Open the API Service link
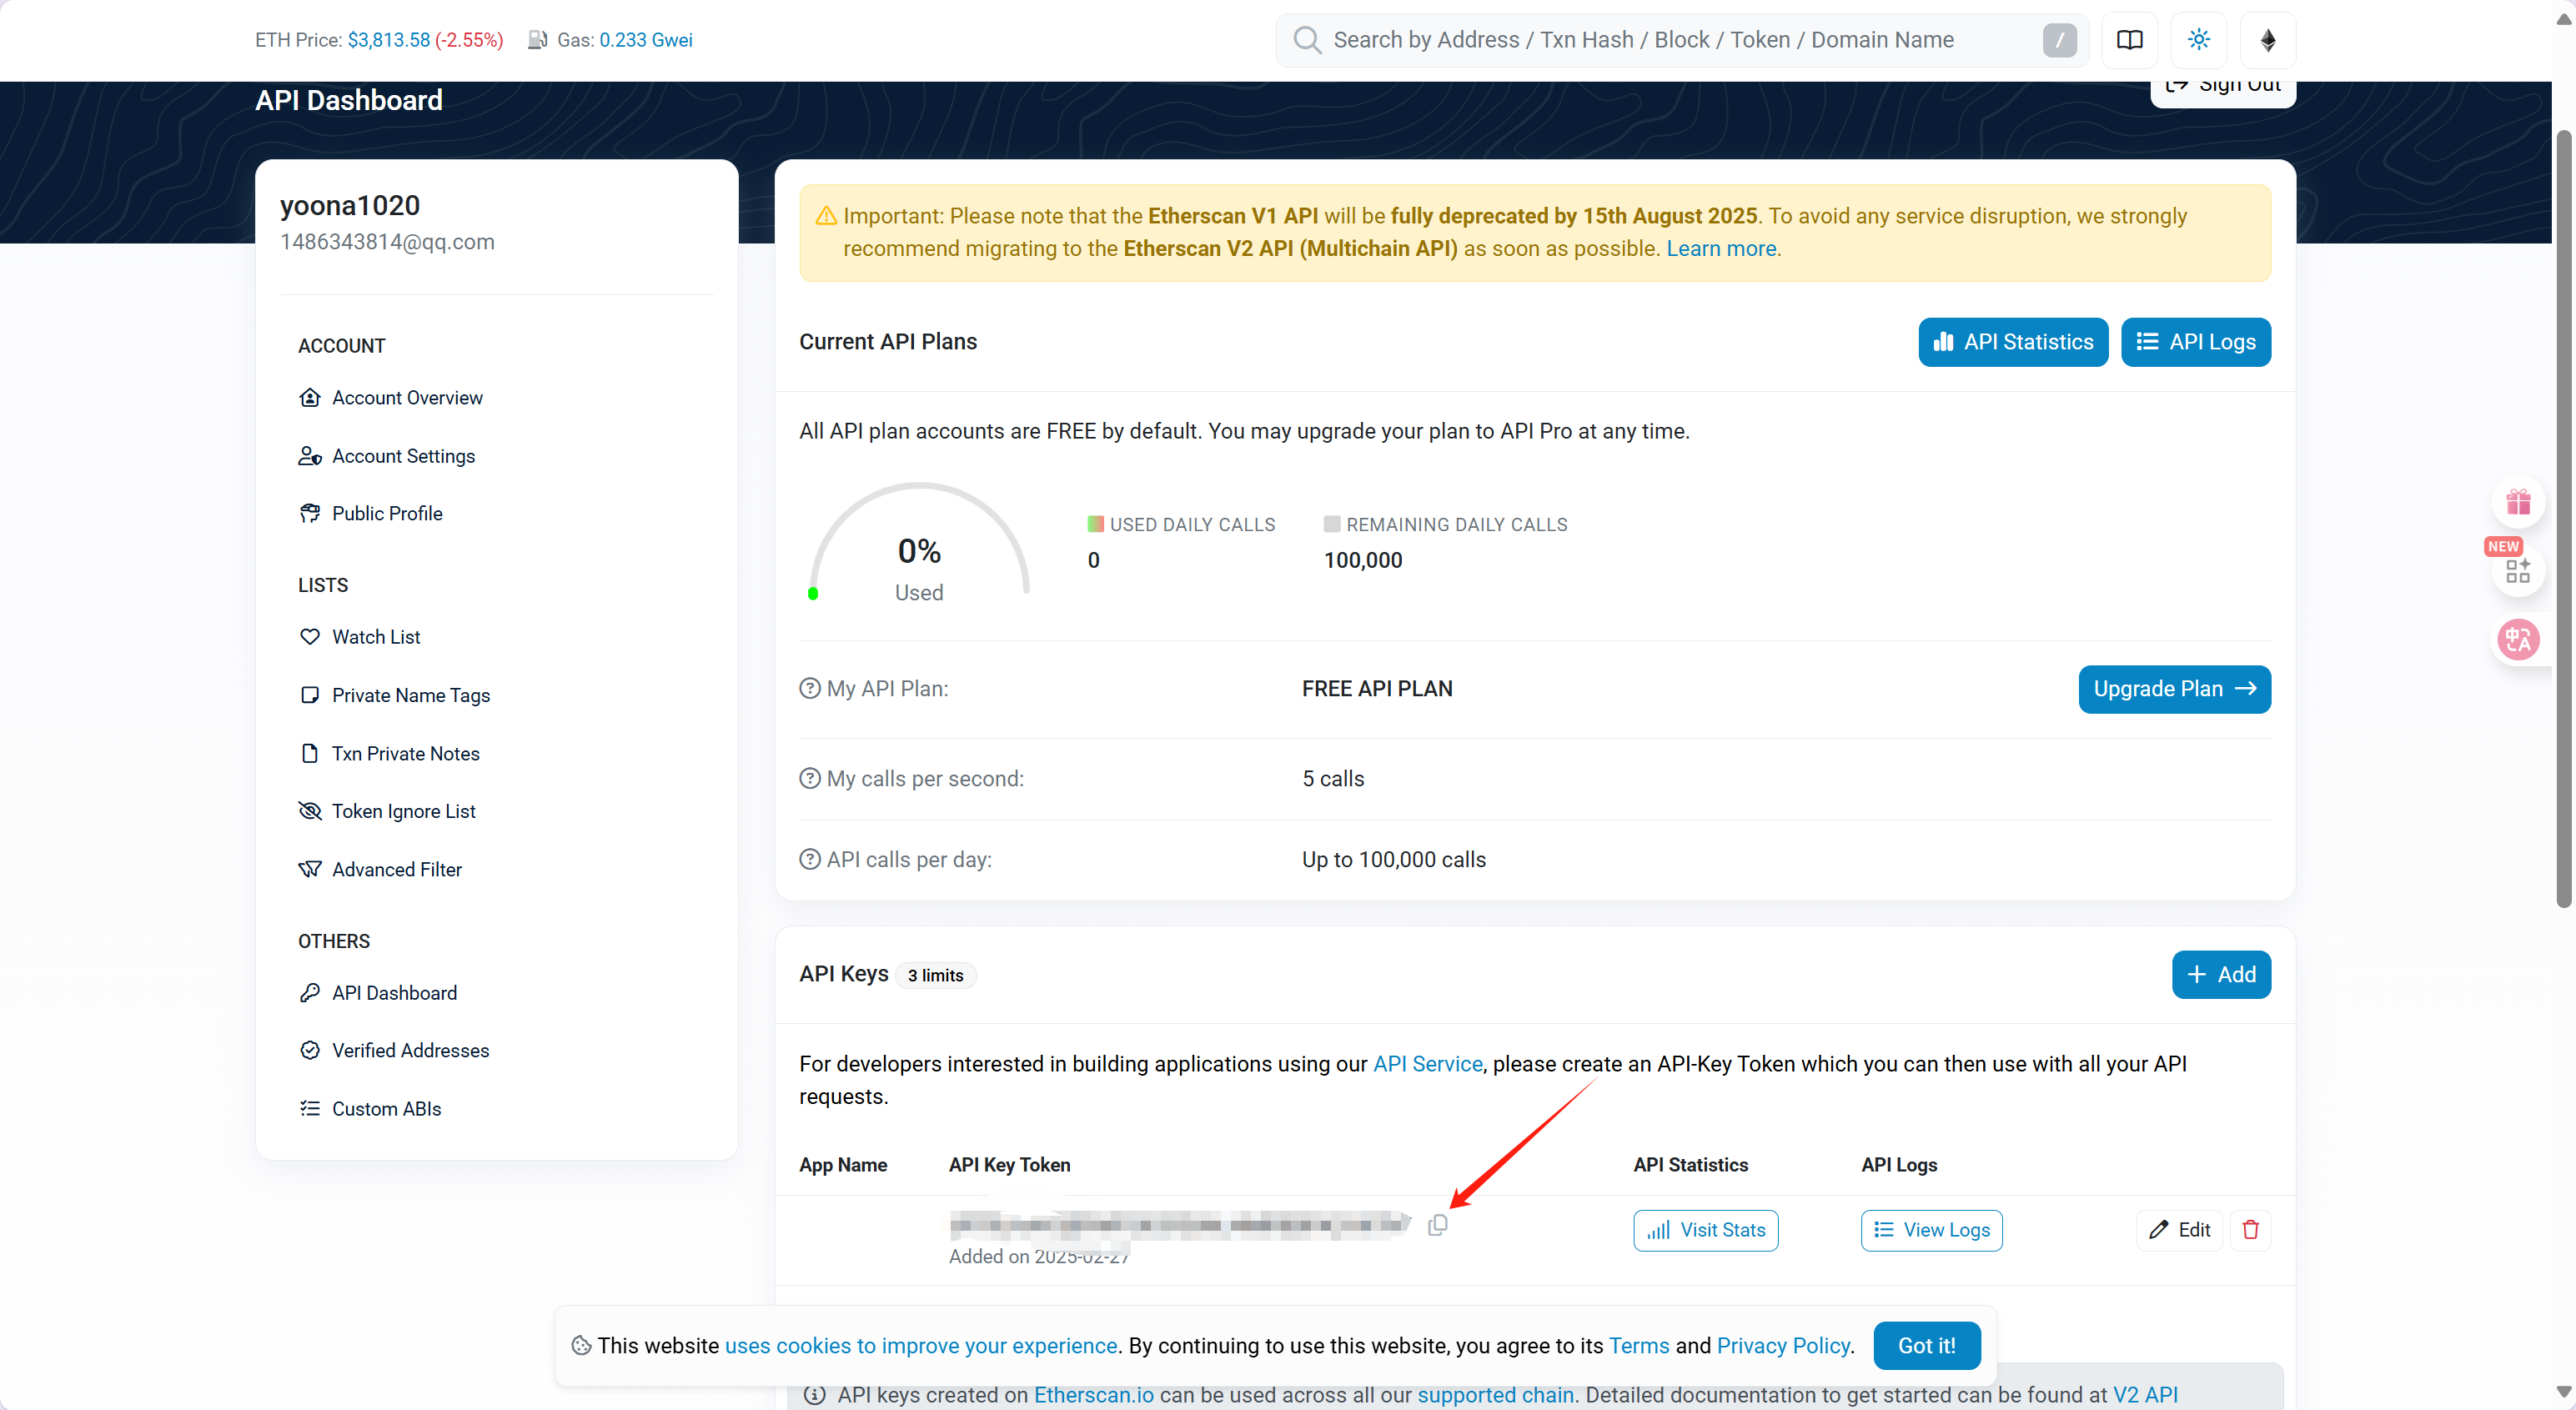Viewport: 2576px width, 1410px height. tap(1427, 1064)
